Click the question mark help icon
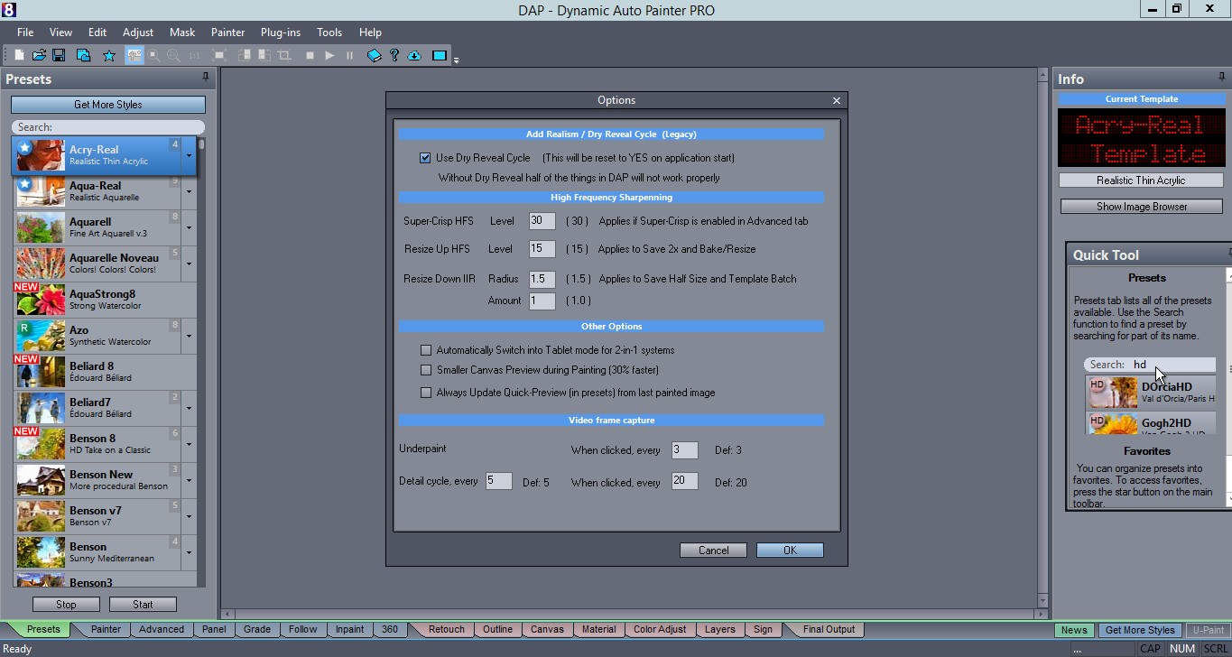Image resolution: width=1232 pixels, height=657 pixels. tap(394, 56)
